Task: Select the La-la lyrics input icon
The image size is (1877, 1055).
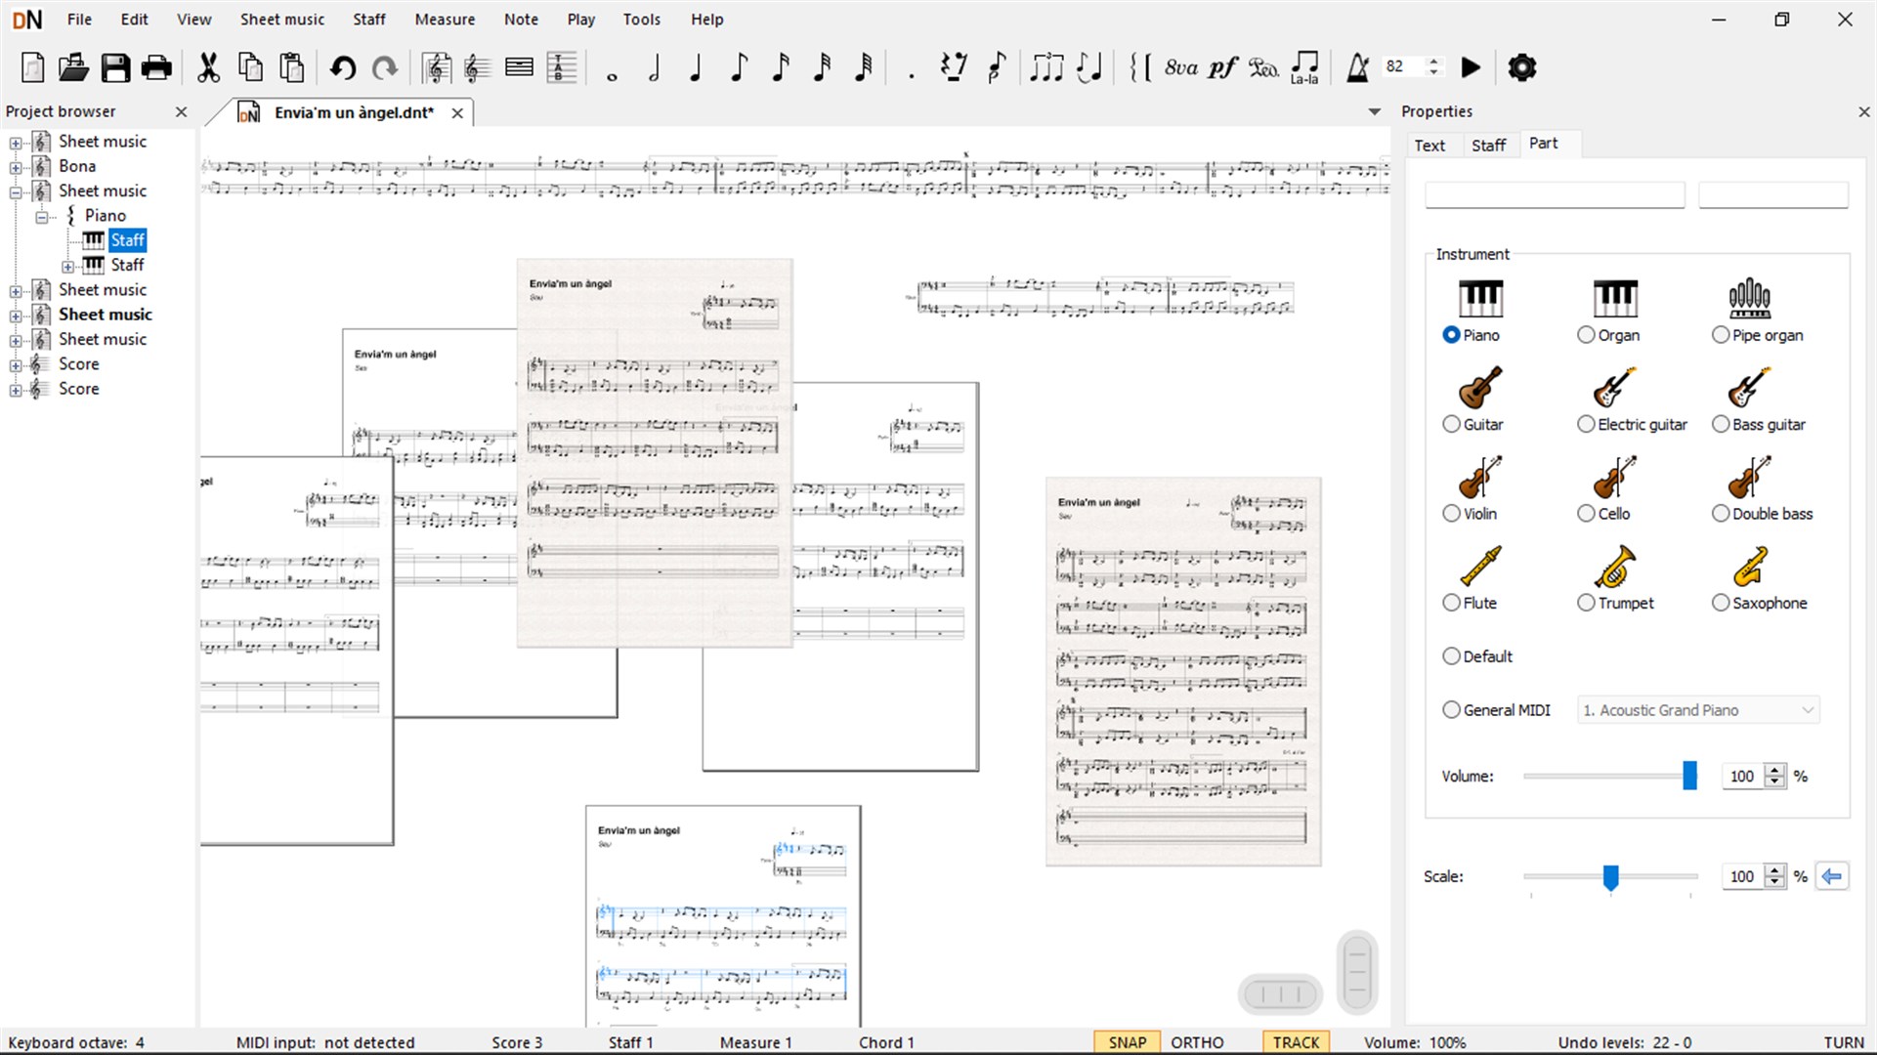Action: point(1304,67)
